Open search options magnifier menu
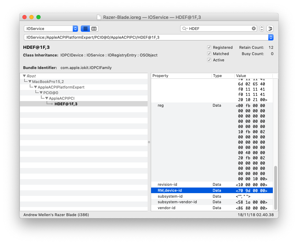 click(x=185, y=29)
